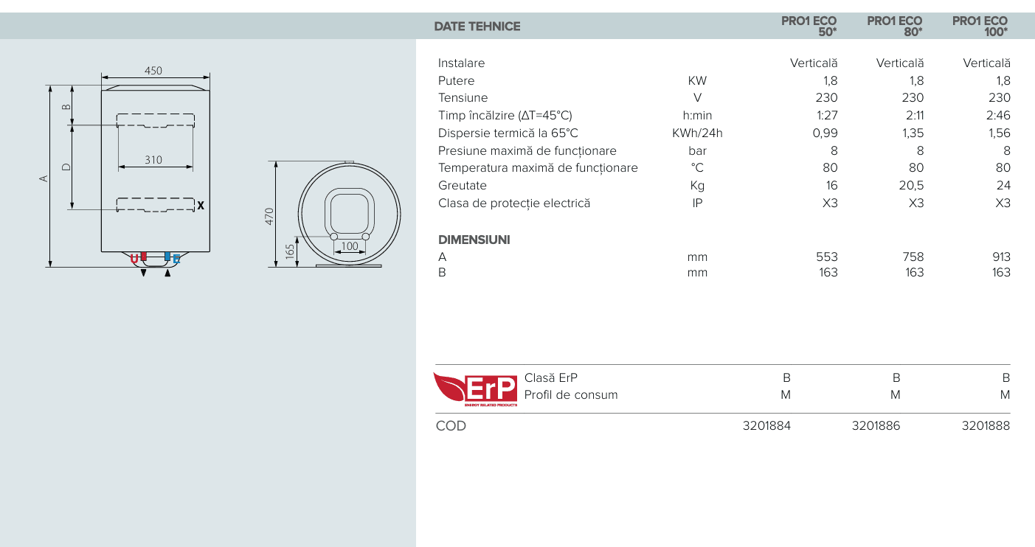Click the downward arrow below the heater
The image size is (1035, 547).
click(x=143, y=273)
